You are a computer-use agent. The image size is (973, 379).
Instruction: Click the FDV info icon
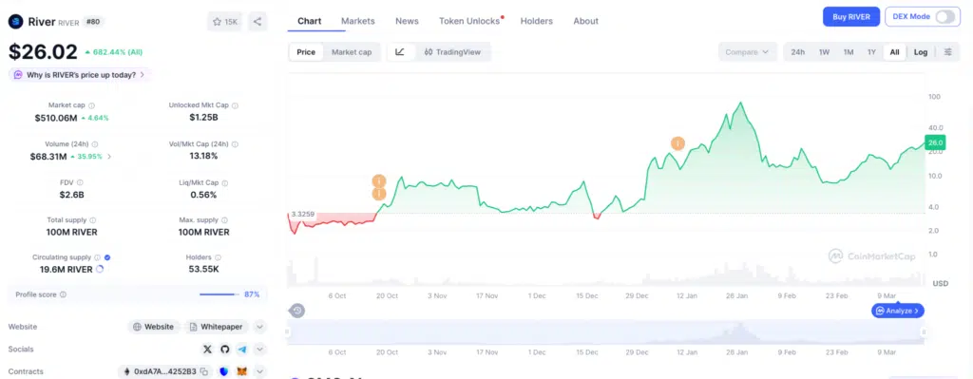[x=80, y=183]
